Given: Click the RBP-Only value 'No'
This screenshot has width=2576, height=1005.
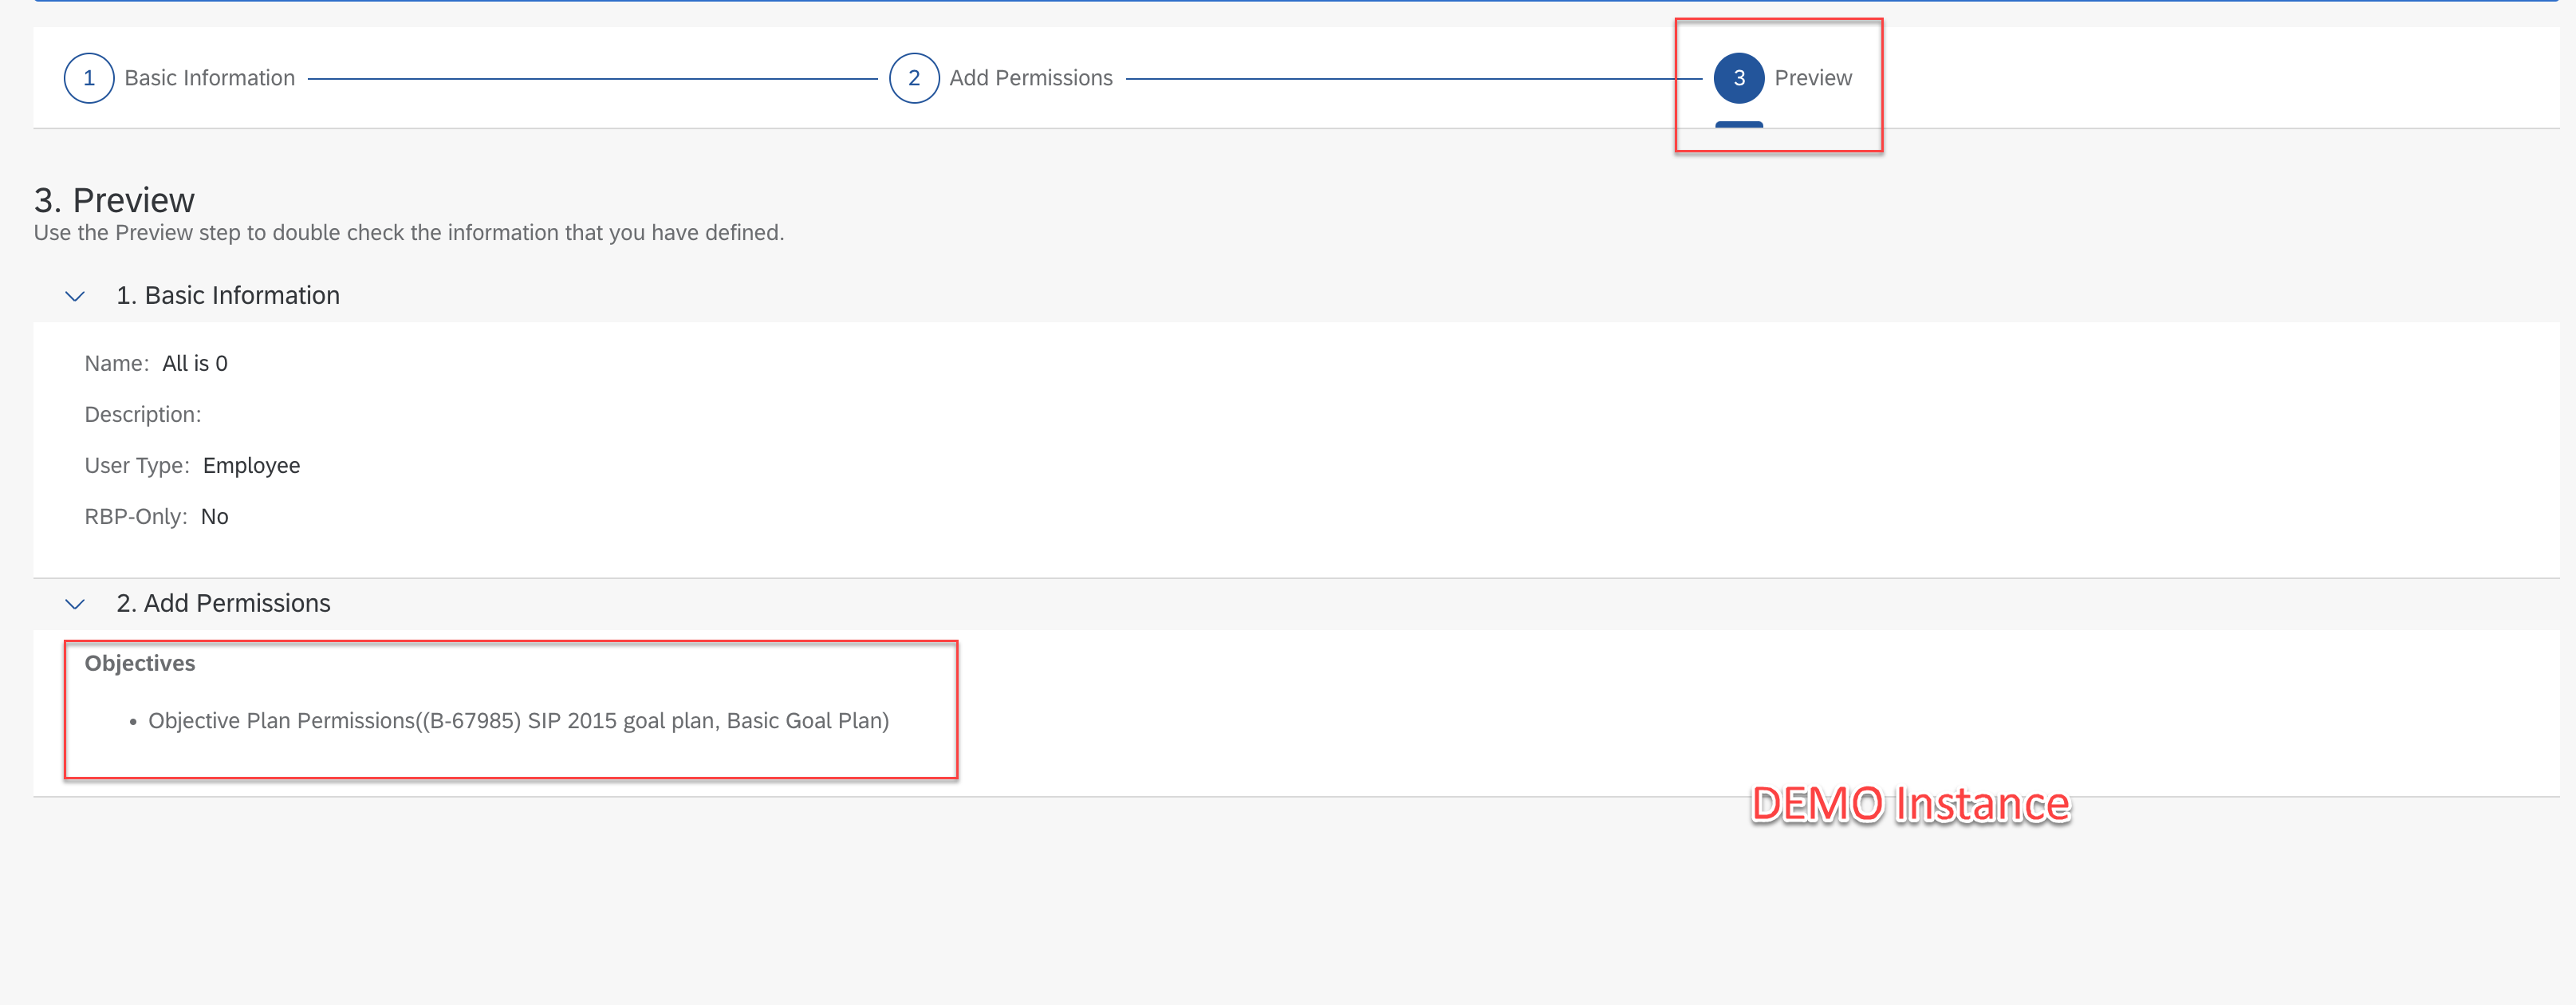Looking at the screenshot, I should [x=215, y=517].
